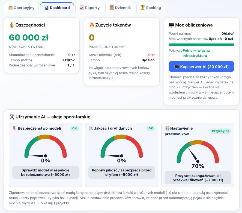
Task: Click the Tempo (netto) 0 zł/rok value
Action: 68,60
